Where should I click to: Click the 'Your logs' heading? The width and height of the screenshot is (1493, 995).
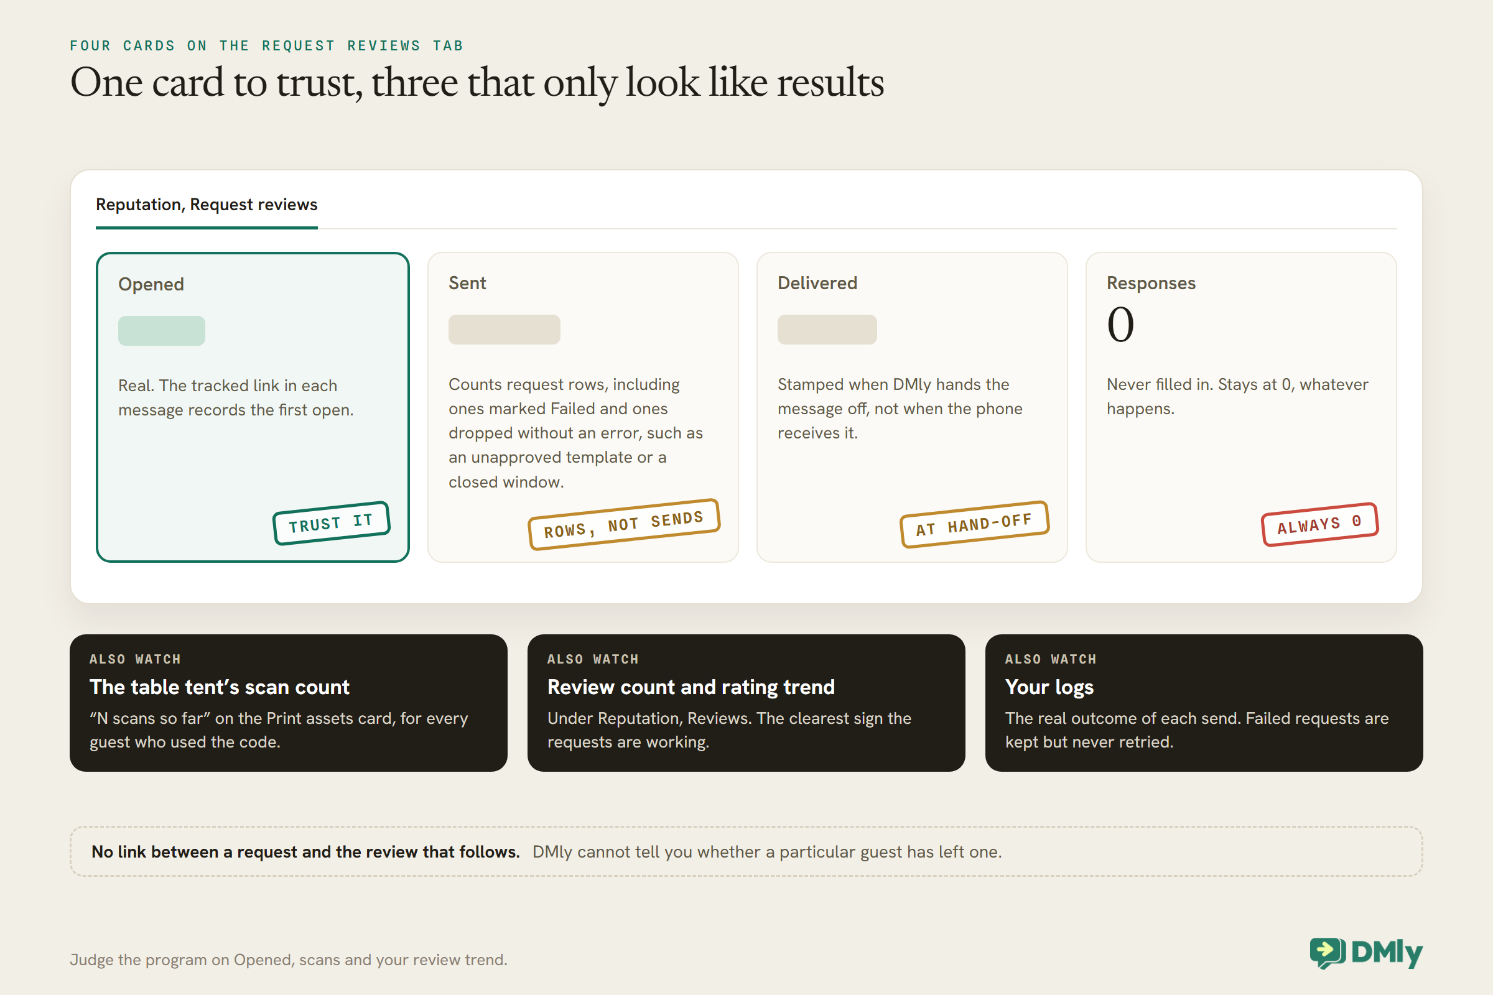pos(1049,687)
